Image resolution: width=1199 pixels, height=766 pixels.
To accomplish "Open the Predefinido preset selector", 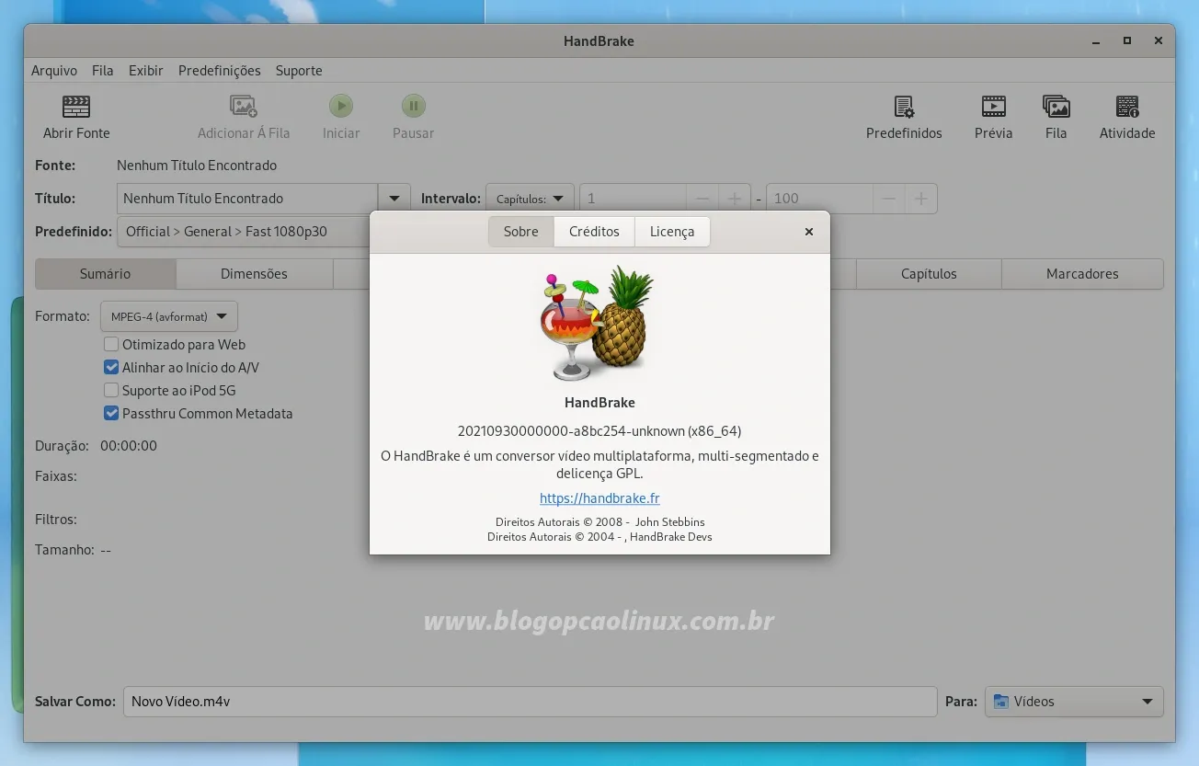I will [244, 232].
